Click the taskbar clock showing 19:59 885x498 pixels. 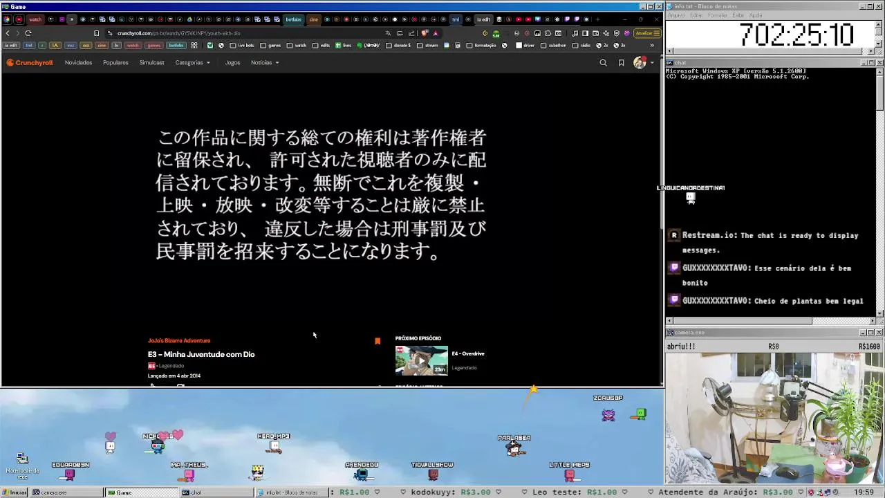point(864,492)
